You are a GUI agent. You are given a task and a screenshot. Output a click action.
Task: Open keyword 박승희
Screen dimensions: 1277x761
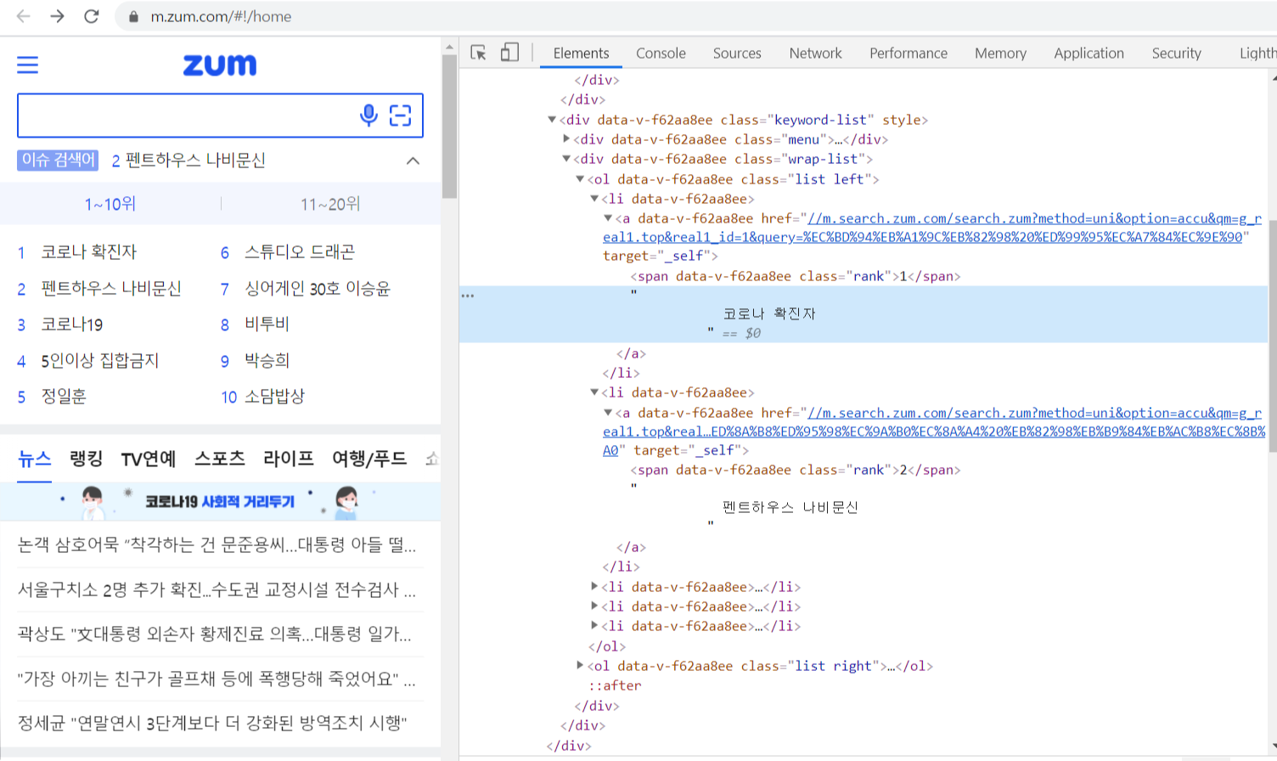point(267,361)
